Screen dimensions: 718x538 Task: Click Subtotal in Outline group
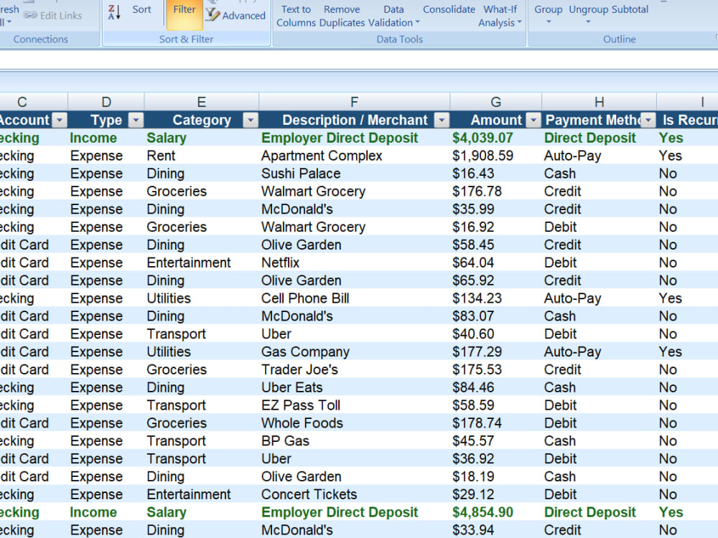pyautogui.click(x=630, y=9)
